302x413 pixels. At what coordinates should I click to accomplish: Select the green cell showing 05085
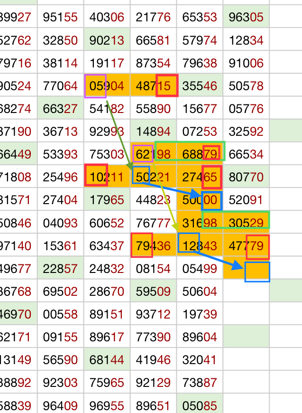pos(200,405)
